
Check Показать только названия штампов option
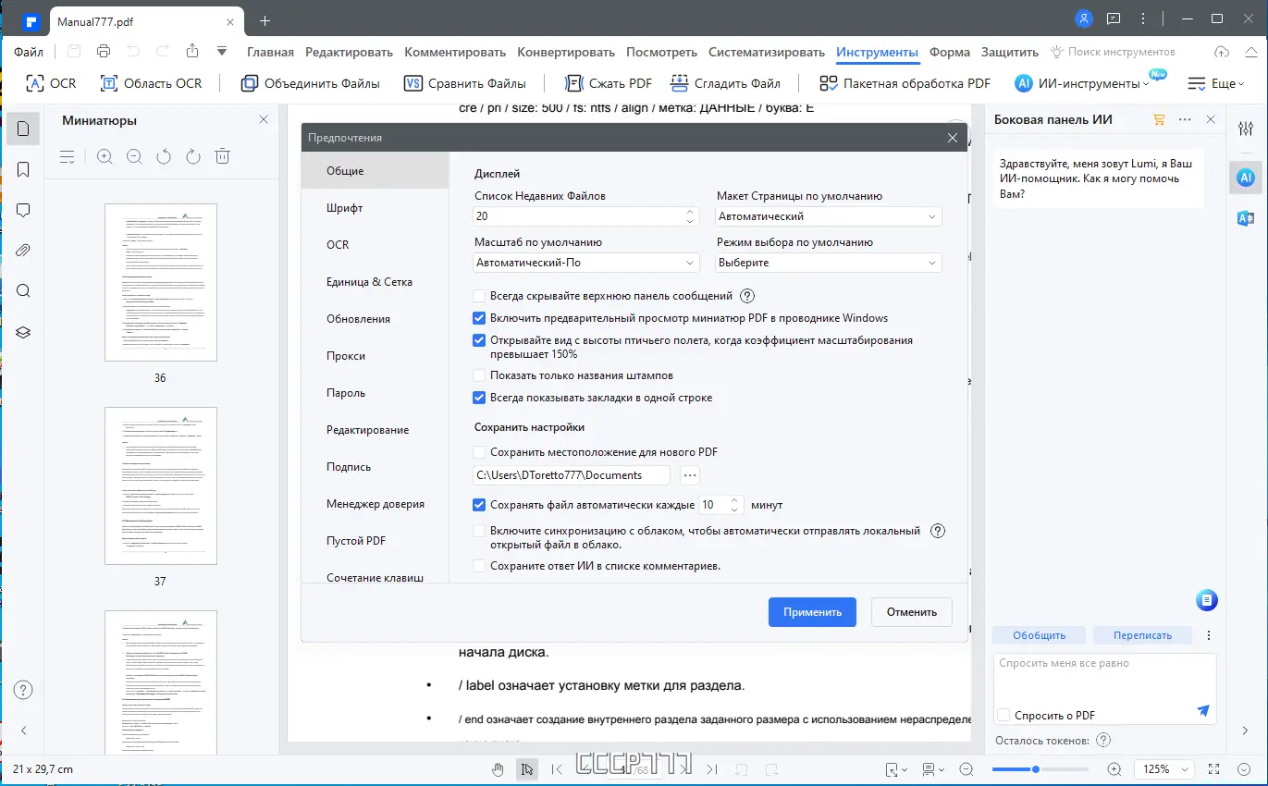[478, 375]
